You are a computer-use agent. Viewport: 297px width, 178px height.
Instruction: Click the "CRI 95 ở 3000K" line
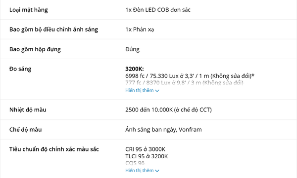pos(145,149)
